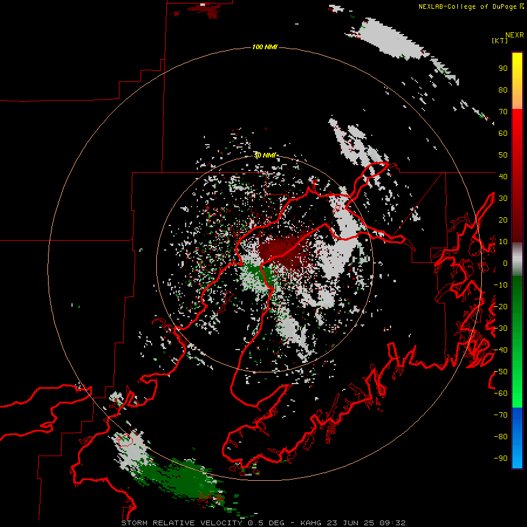Select the "NEXR" label above the scale

tap(514, 35)
